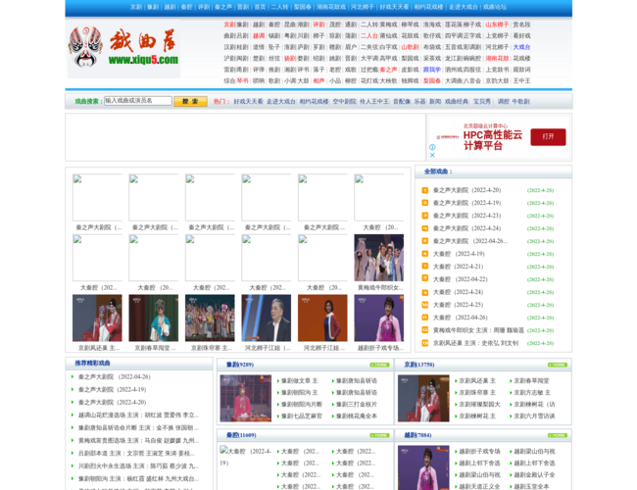The image size is (637, 490).
Task: Open 大秦腔 (2022-4-19) in the 全部戏曲 list
Action: pyautogui.click(x=456, y=254)
